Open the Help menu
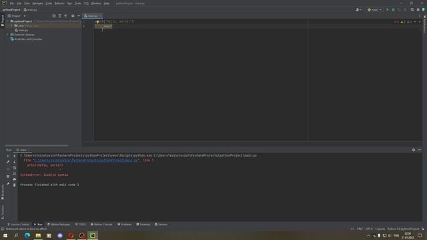Screen dimensions: 427x240 coord(107,3)
